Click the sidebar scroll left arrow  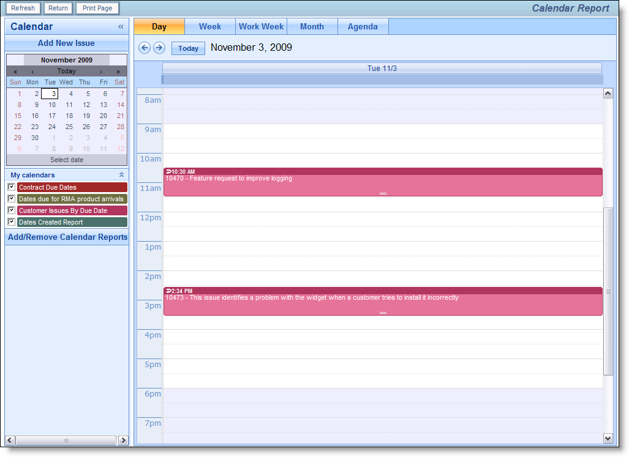pos(10,440)
